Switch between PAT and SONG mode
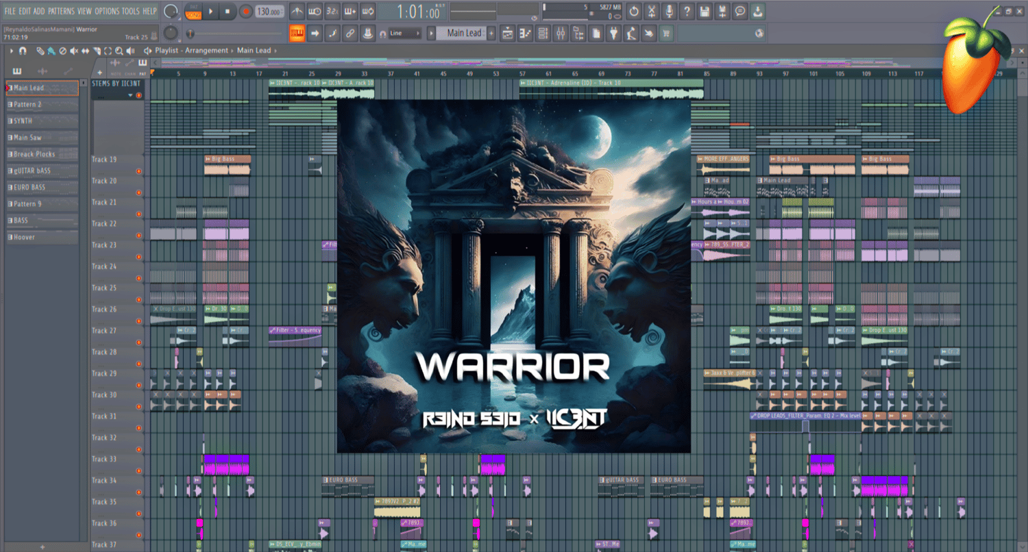This screenshot has width=1028, height=552. [193, 11]
